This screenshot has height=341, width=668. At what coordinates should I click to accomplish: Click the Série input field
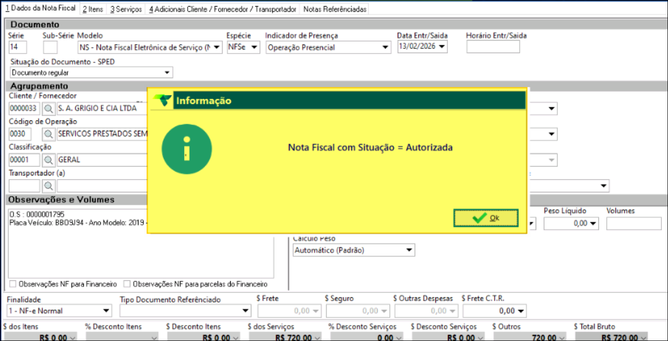coord(18,47)
